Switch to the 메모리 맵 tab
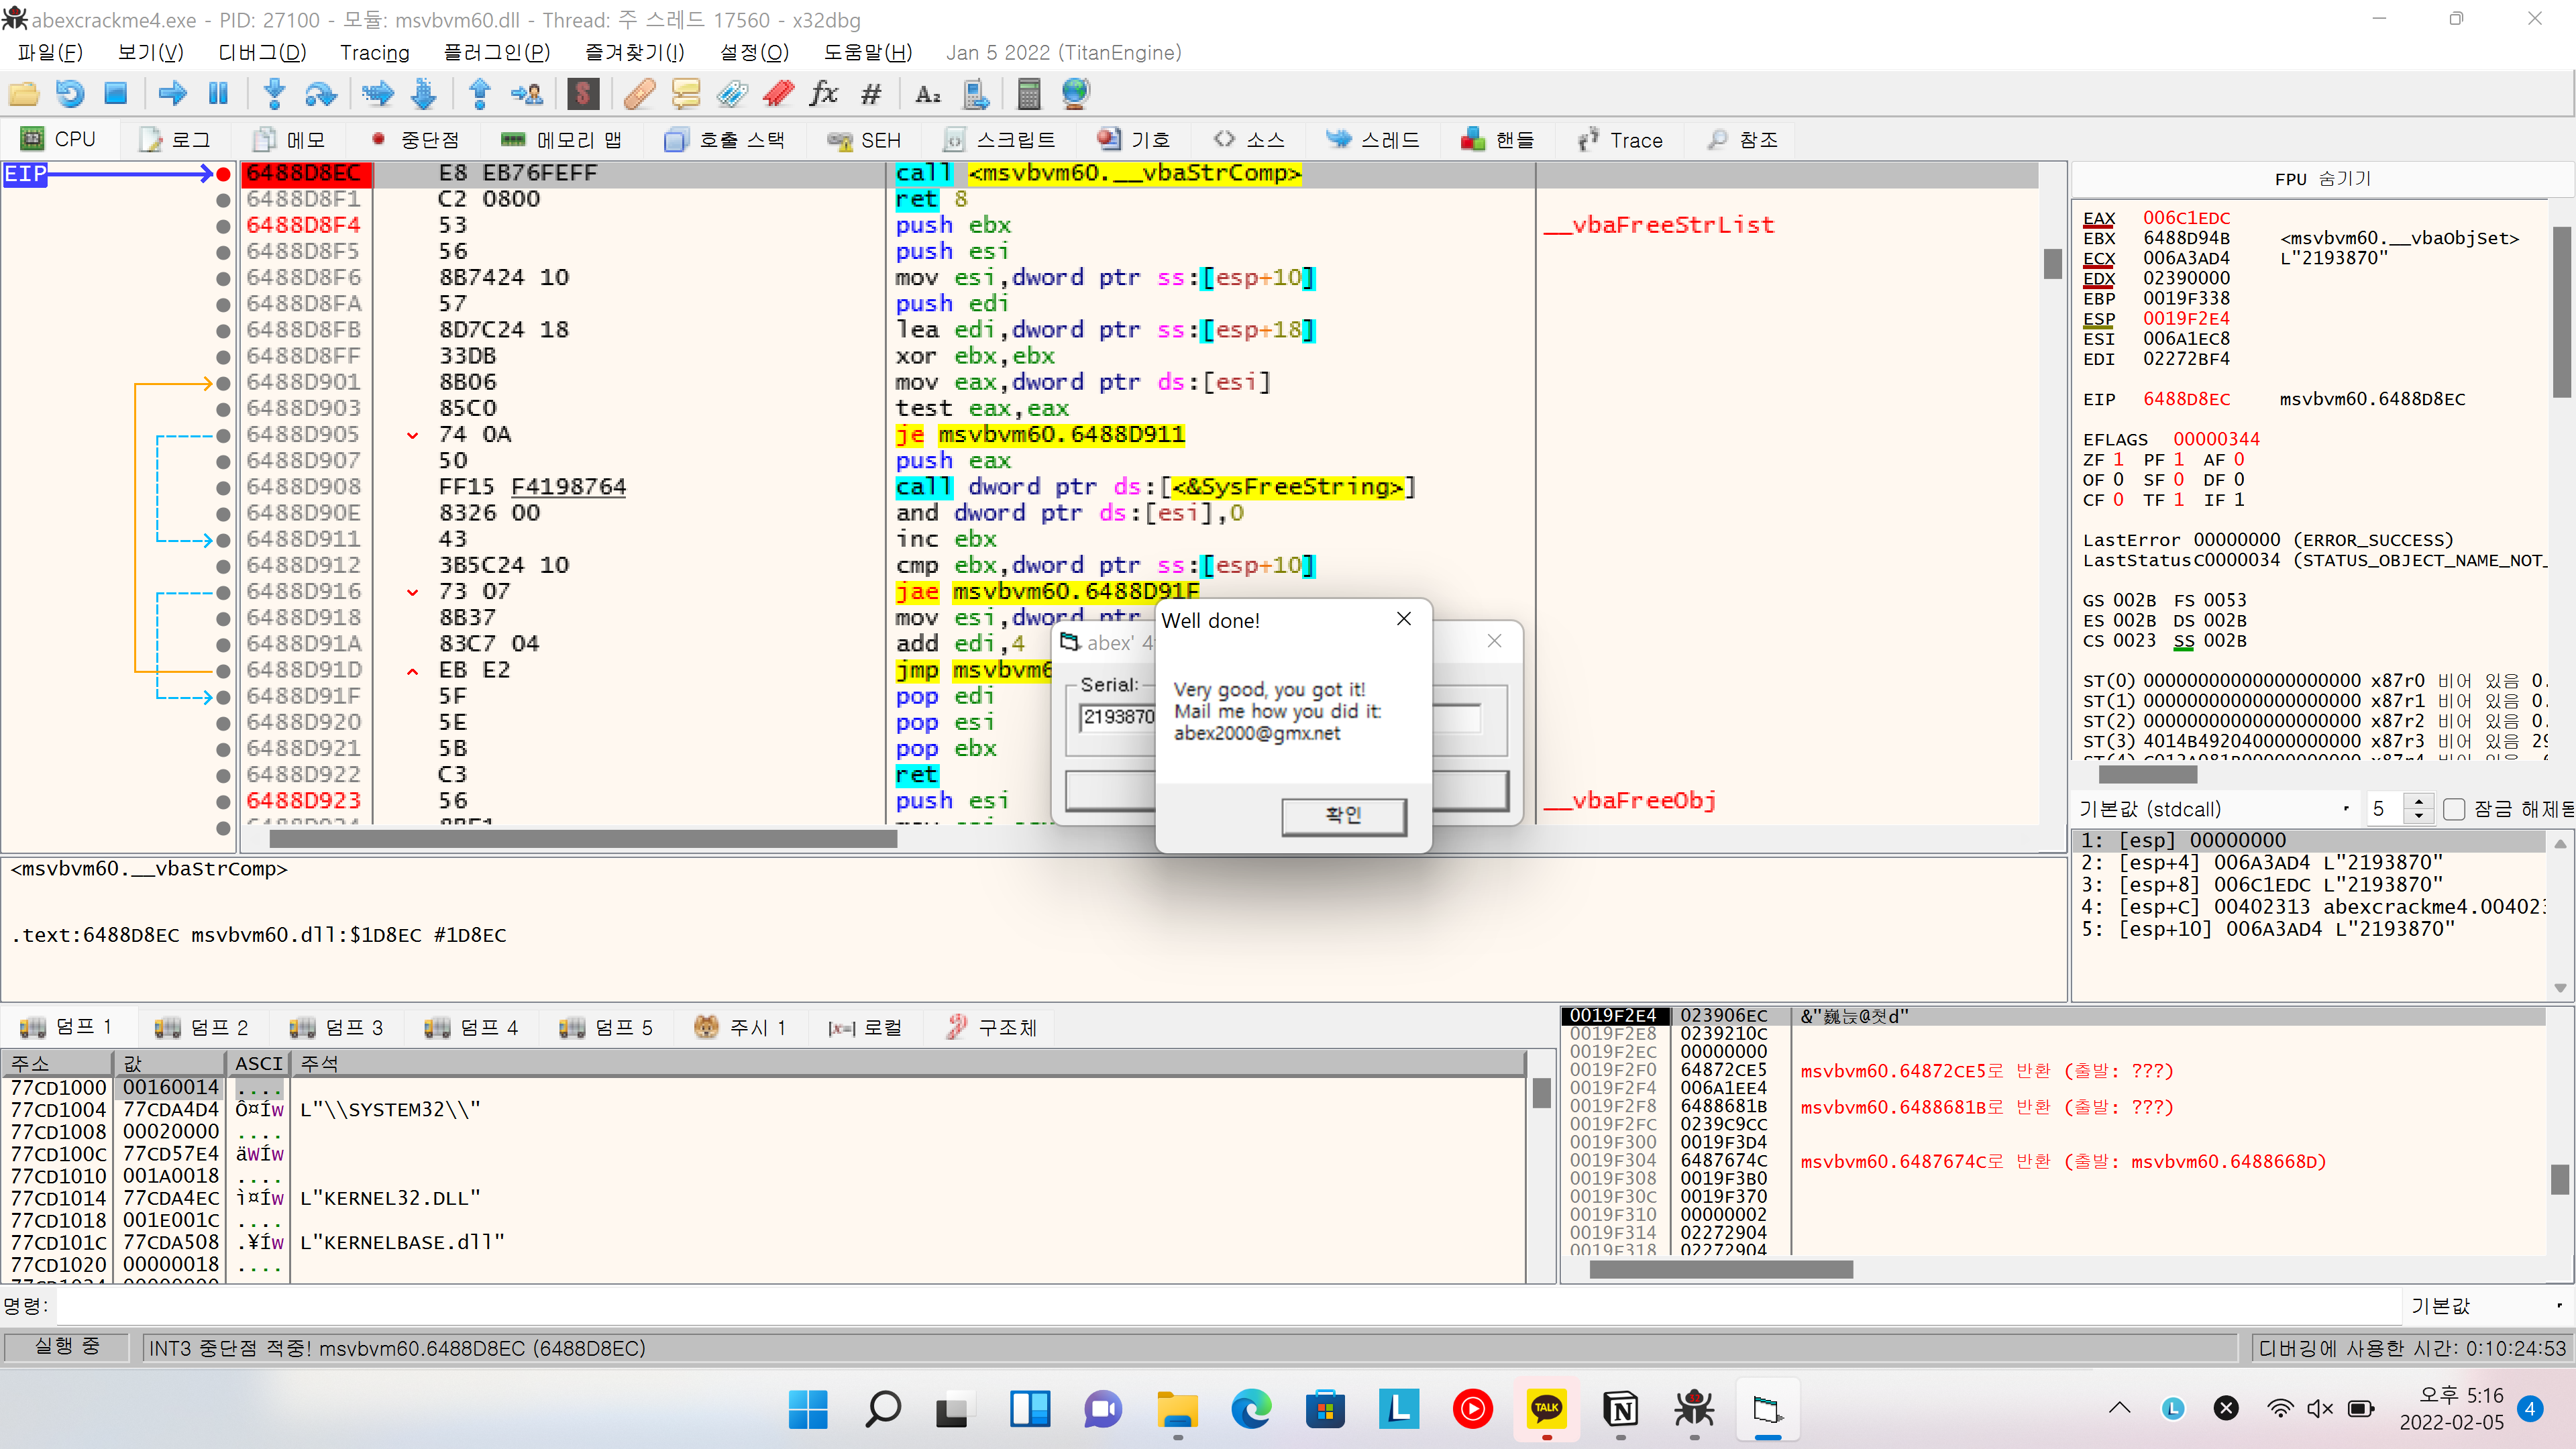The height and width of the screenshot is (1449, 2576). point(562,140)
